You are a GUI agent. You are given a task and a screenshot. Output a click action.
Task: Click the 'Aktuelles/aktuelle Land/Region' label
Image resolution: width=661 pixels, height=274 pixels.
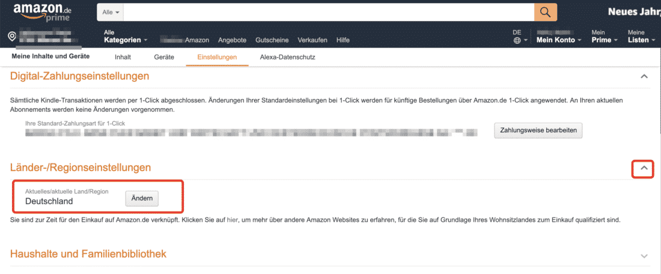[67, 191]
